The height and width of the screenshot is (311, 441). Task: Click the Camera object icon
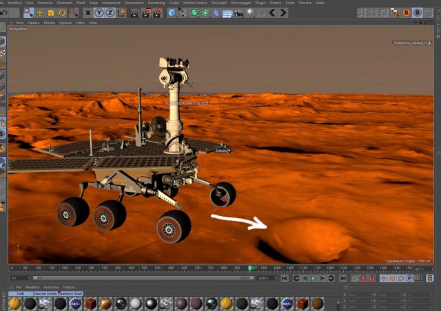pyautogui.click(x=238, y=13)
